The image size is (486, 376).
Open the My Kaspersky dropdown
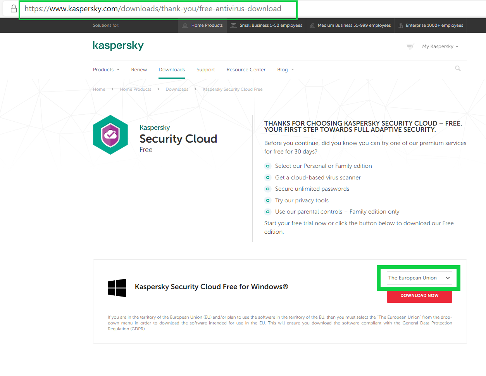click(440, 47)
